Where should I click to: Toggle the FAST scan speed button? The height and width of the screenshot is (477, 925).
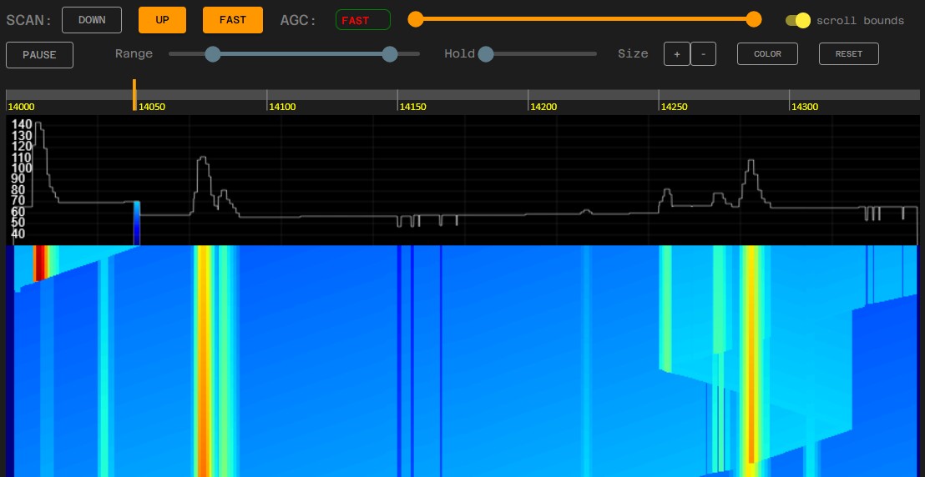[233, 20]
